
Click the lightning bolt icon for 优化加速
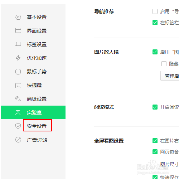18,58
